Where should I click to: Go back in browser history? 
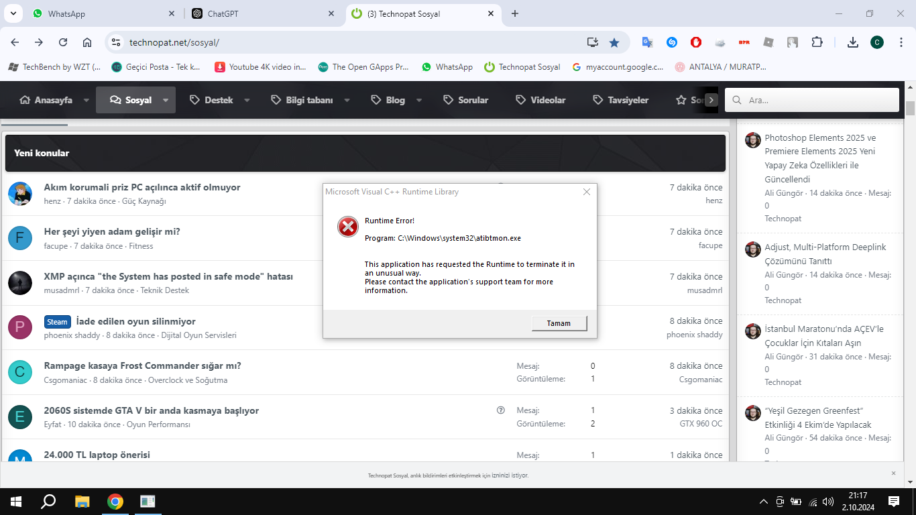pos(15,42)
